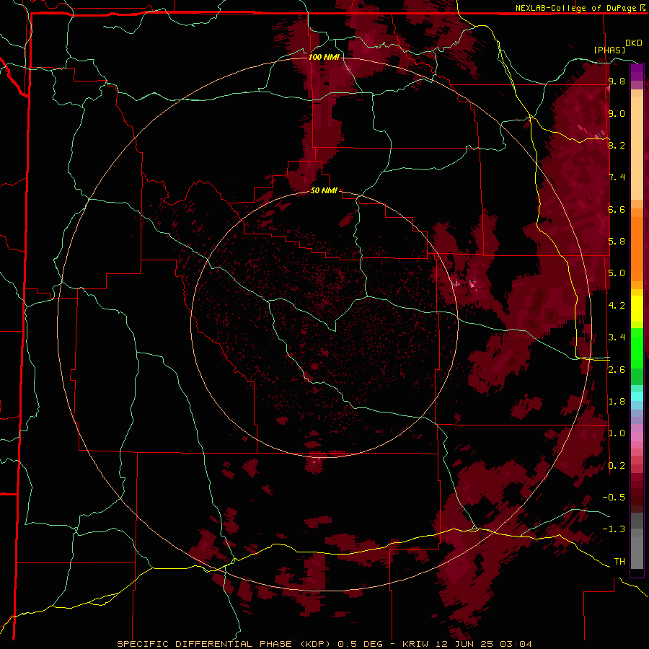Click the TH threshold legend label

(x=619, y=562)
